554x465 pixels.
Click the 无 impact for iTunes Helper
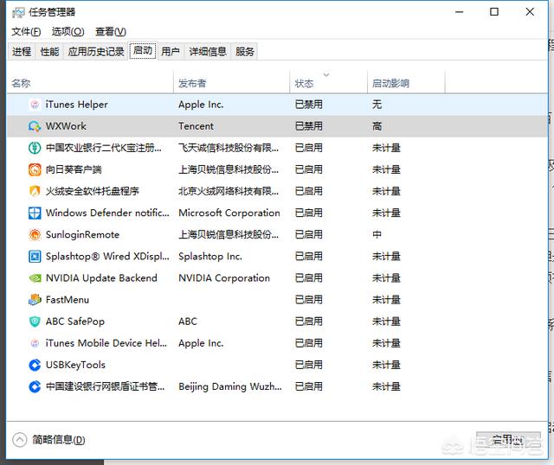click(377, 105)
